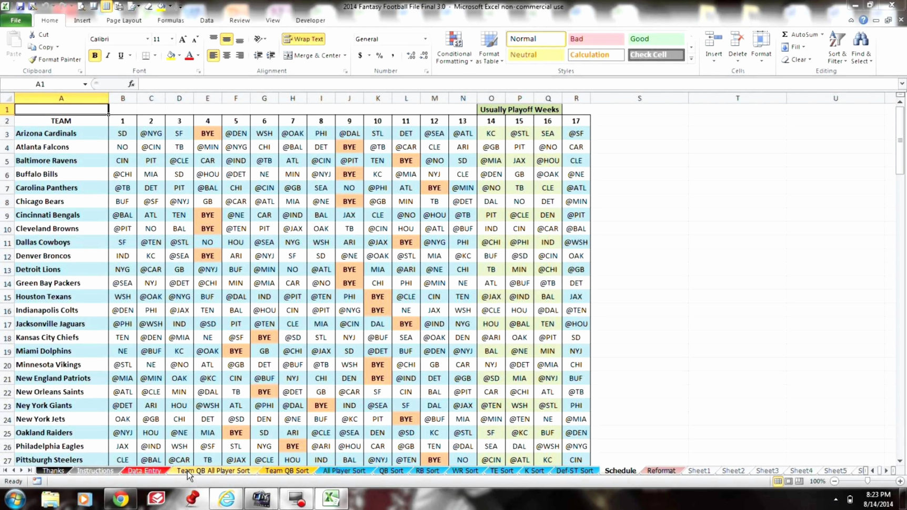Switch to the Formulas ribbon tab
Image resolution: width=907 pixels, height=510 pixels.
(170, 20)
